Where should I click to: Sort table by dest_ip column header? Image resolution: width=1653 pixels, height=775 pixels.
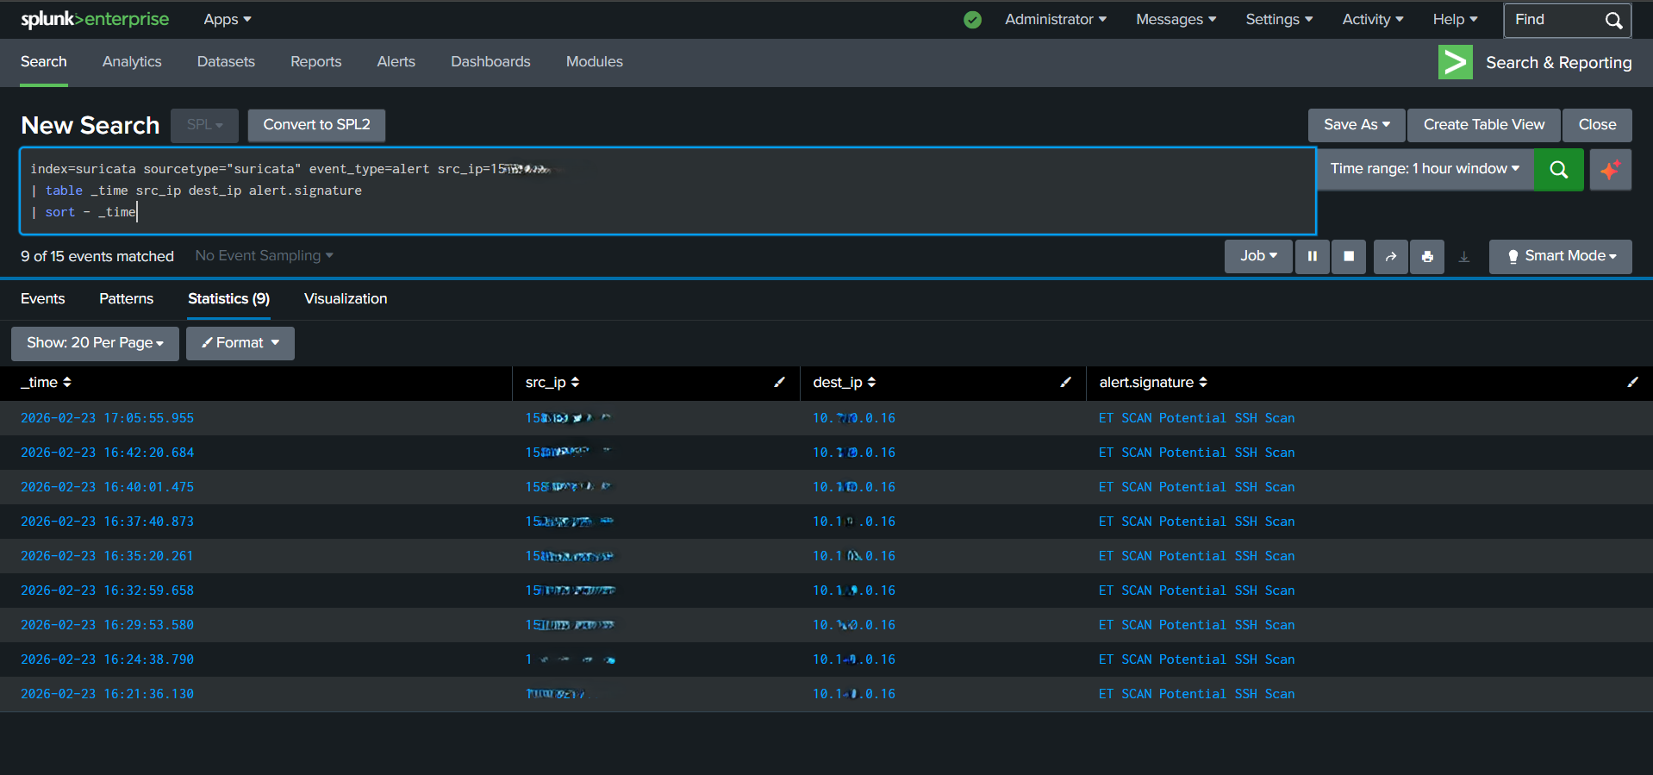(x=844, y=382)
